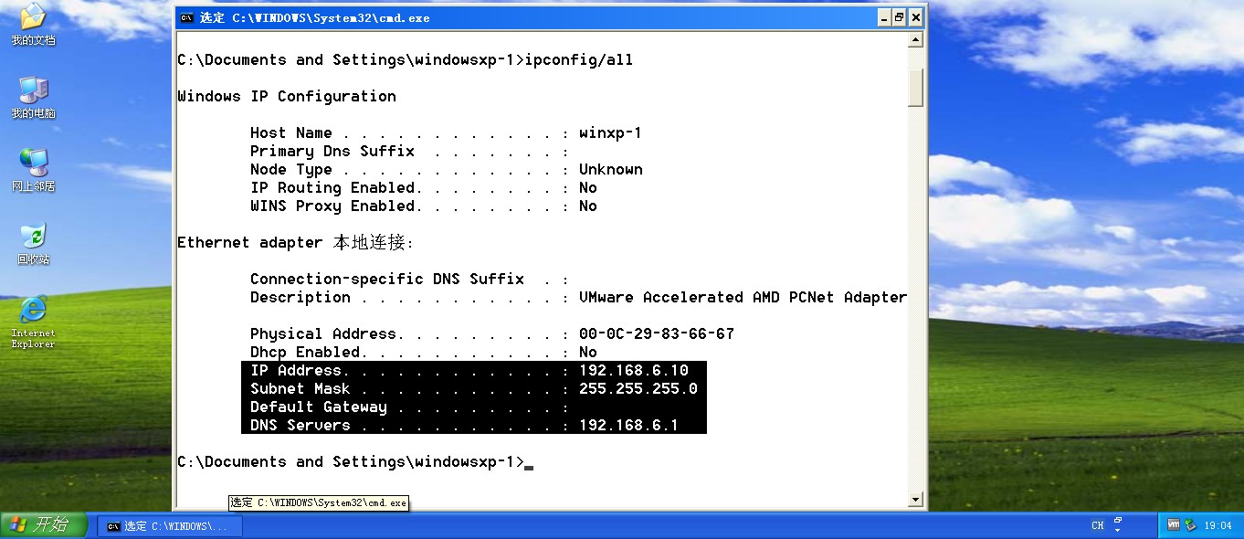Click the WINS Proxy Enabled line
Viewport: 1244px width, 539px height.
(x=424, y=206)
